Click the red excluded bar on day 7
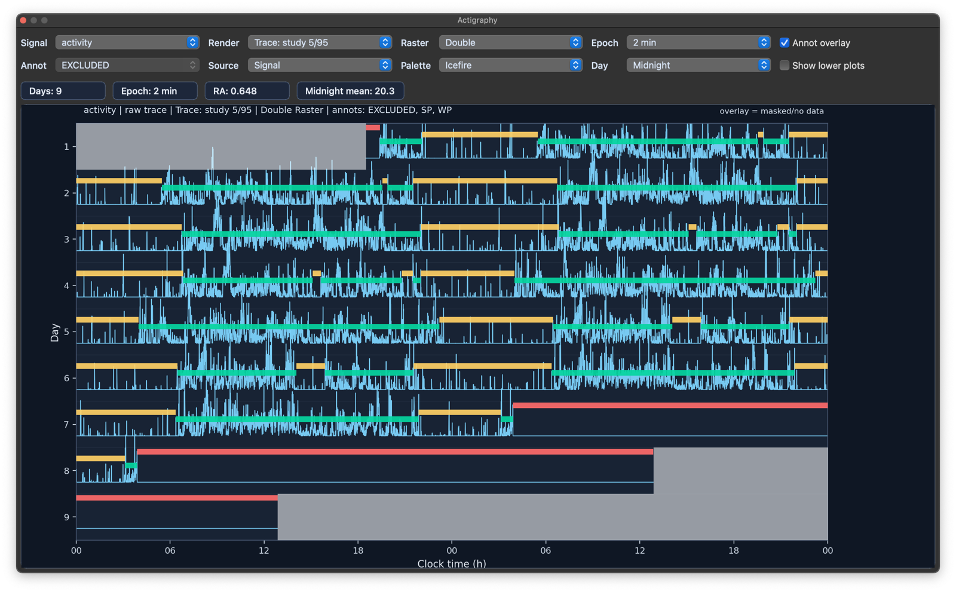 (x=669, y=406)
